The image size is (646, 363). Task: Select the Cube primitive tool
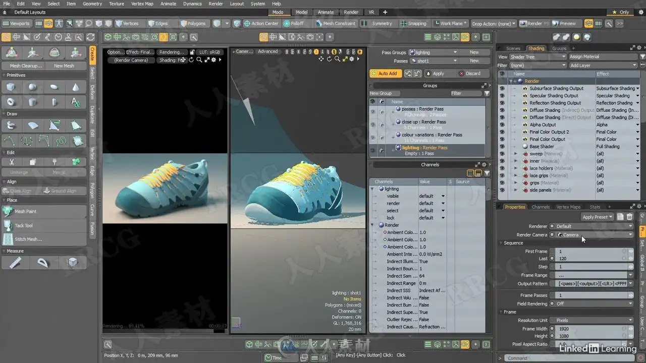(11, 87)
